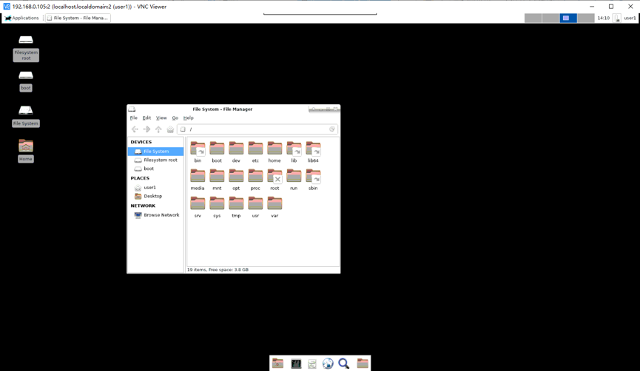Select the opt folder icon
640x371 pixels.
point(236,176)
